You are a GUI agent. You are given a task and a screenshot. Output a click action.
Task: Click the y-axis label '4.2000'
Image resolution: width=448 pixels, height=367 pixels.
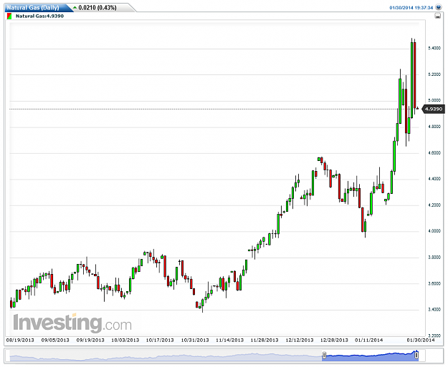click(x=434, y=205)
